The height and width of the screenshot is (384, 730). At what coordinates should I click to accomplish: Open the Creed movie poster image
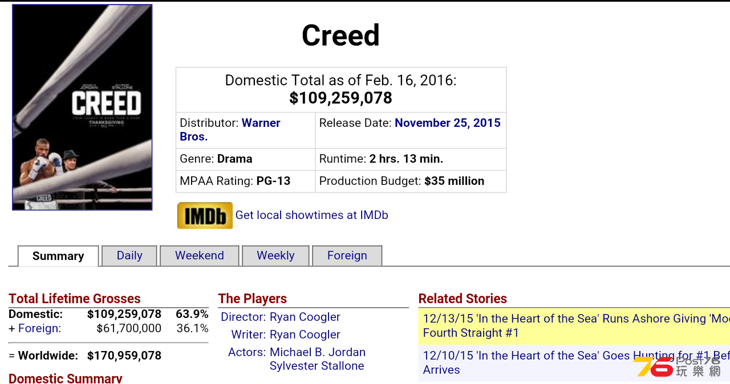tap(82, 108)
